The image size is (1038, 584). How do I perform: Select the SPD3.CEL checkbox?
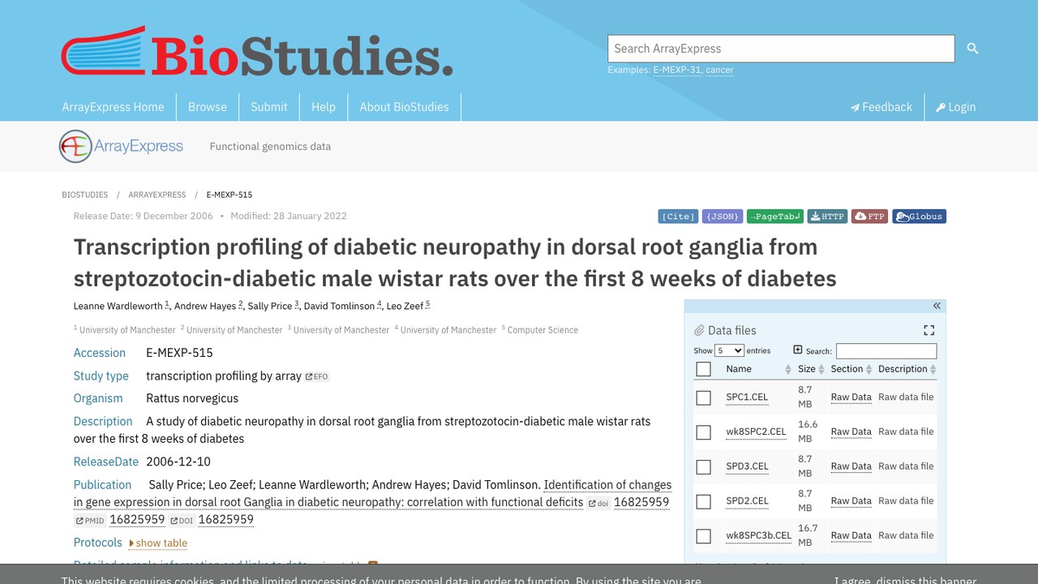[703, 467]
